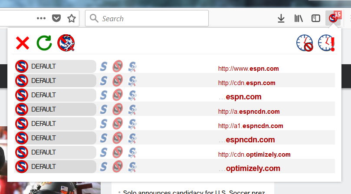Mark …optimizely.com as Untrusted
The image size is (351, 194).
[118, 167]
